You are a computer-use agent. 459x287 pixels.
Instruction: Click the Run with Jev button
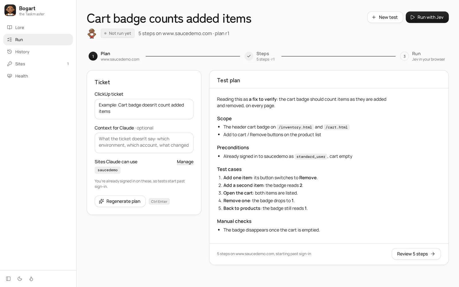coord(427,17)
